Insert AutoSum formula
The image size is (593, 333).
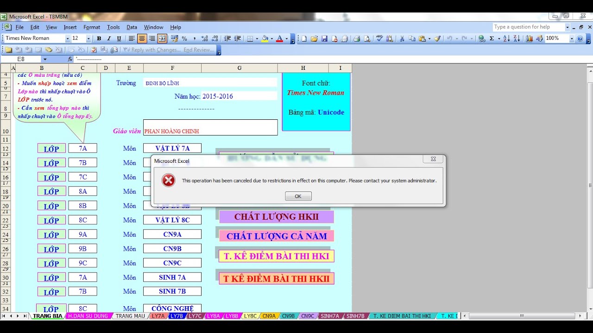point(492,38)
